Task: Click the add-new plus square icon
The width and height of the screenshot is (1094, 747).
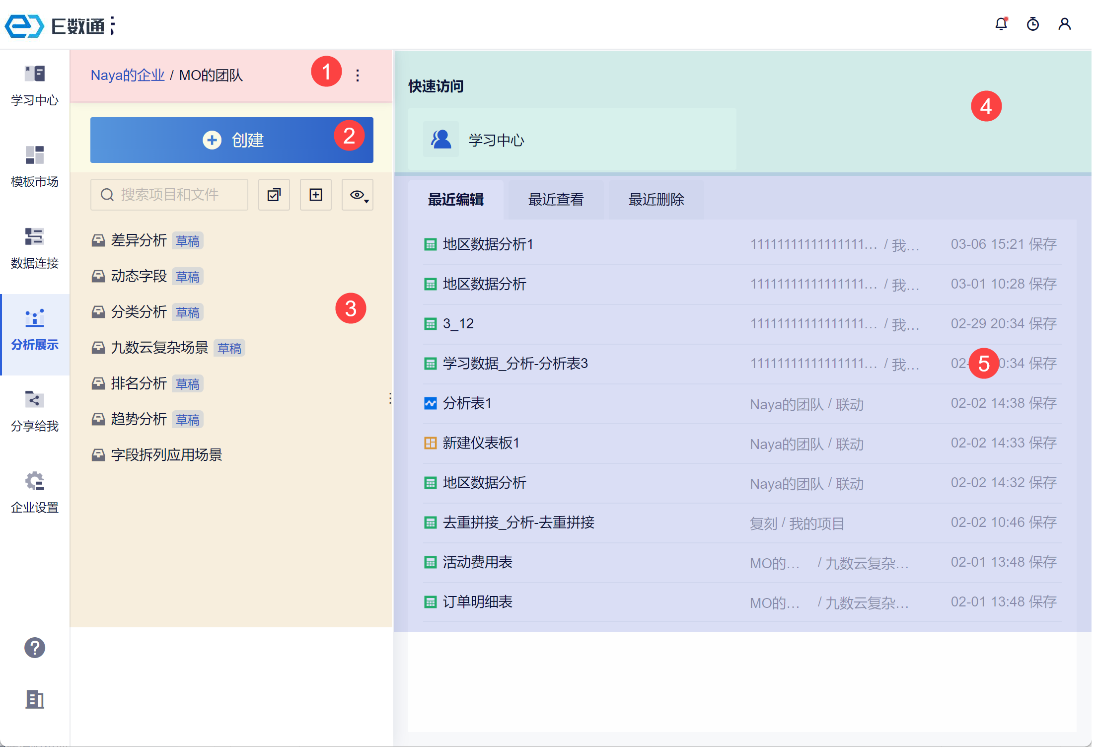Action: point(315,195)
